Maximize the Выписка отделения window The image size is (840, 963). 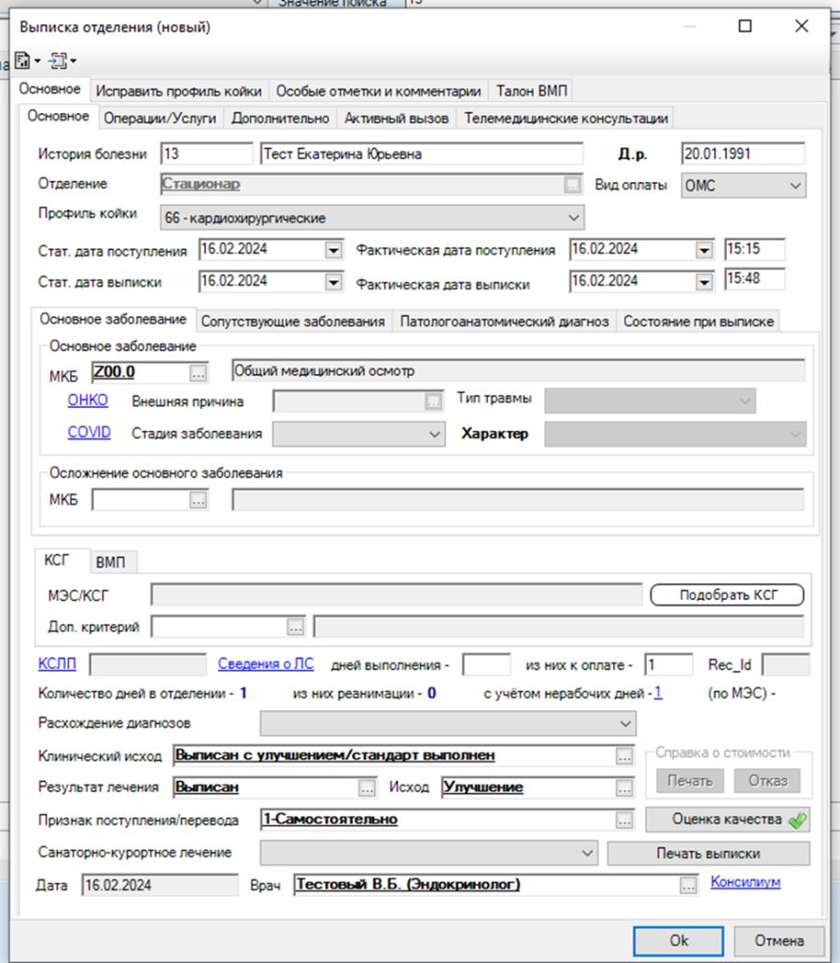745,26
